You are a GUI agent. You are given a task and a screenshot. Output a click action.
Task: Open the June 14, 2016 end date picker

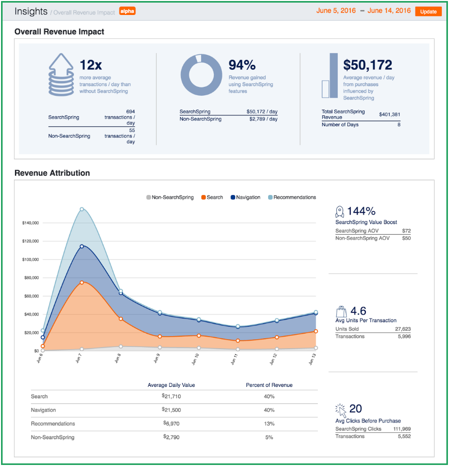pyautogui.click(x=389, y=10)
